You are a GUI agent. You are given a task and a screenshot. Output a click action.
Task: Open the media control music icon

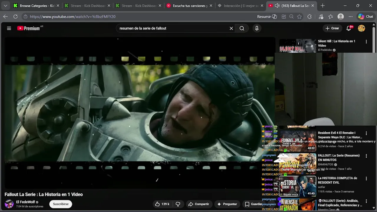(321, 16)
